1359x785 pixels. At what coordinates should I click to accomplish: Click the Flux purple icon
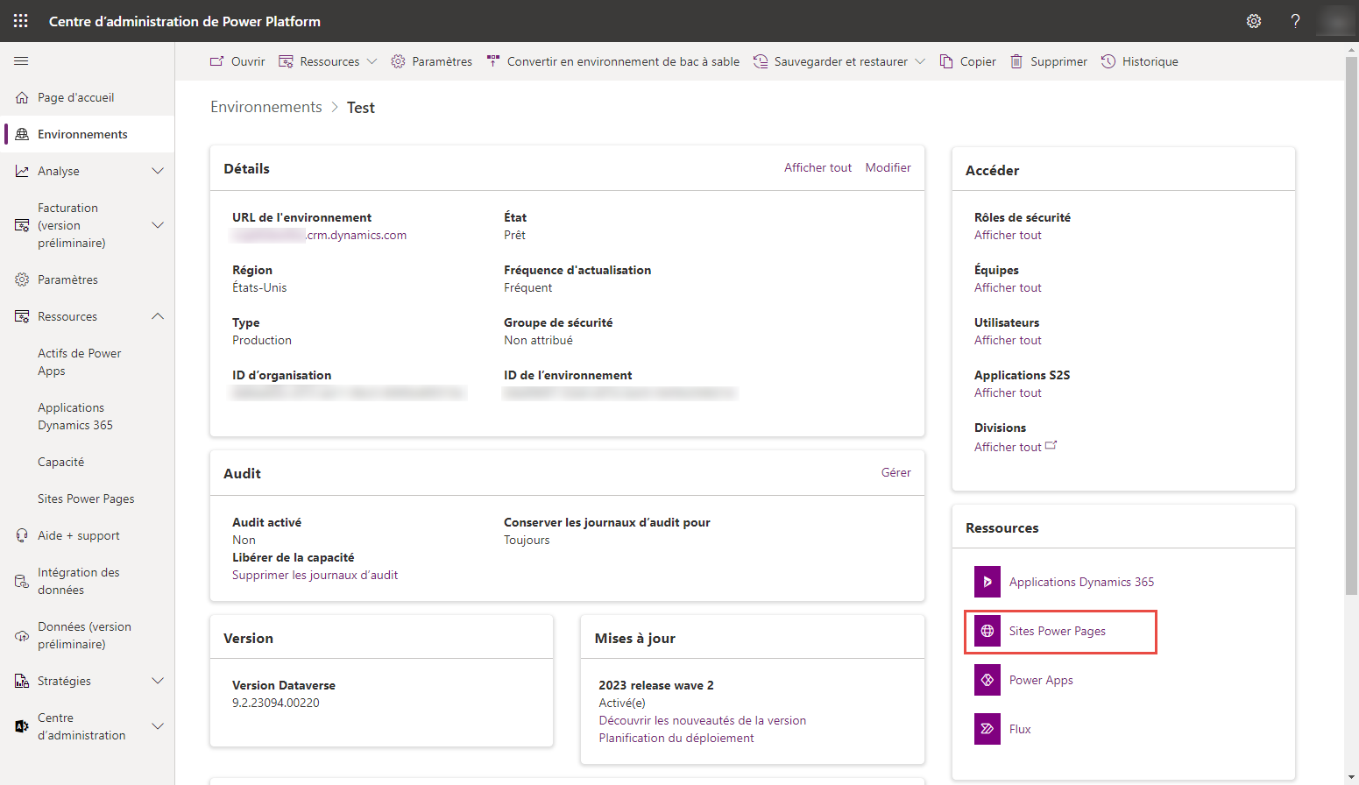point(987,729)
